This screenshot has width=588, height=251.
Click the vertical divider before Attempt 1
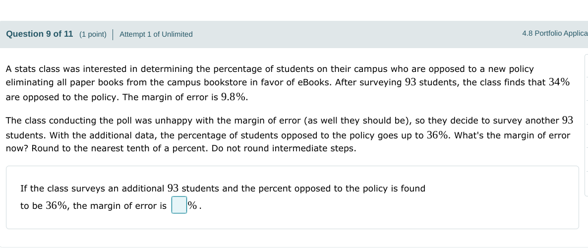(x=113, y=34)
